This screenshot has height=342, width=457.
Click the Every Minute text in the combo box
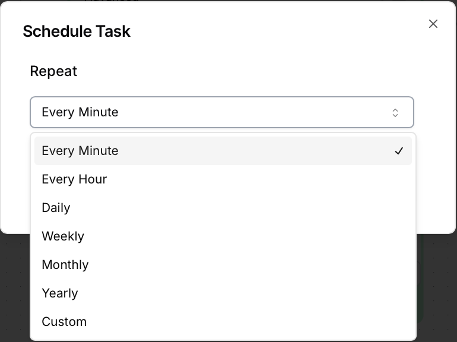click(x=80, y=112)
